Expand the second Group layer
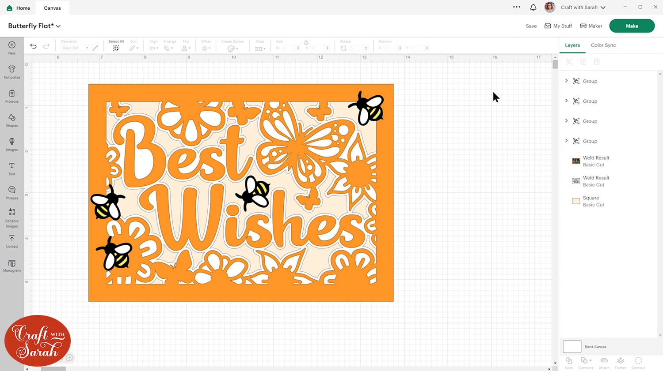The height and width of the screenshot is (371, 663). pyautogui.click(x=566, y=101)
